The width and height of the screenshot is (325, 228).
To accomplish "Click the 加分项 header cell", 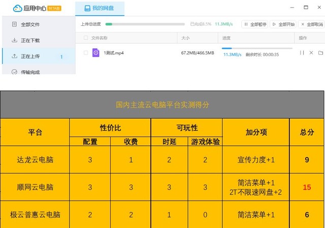I will (x=256, y=132).
